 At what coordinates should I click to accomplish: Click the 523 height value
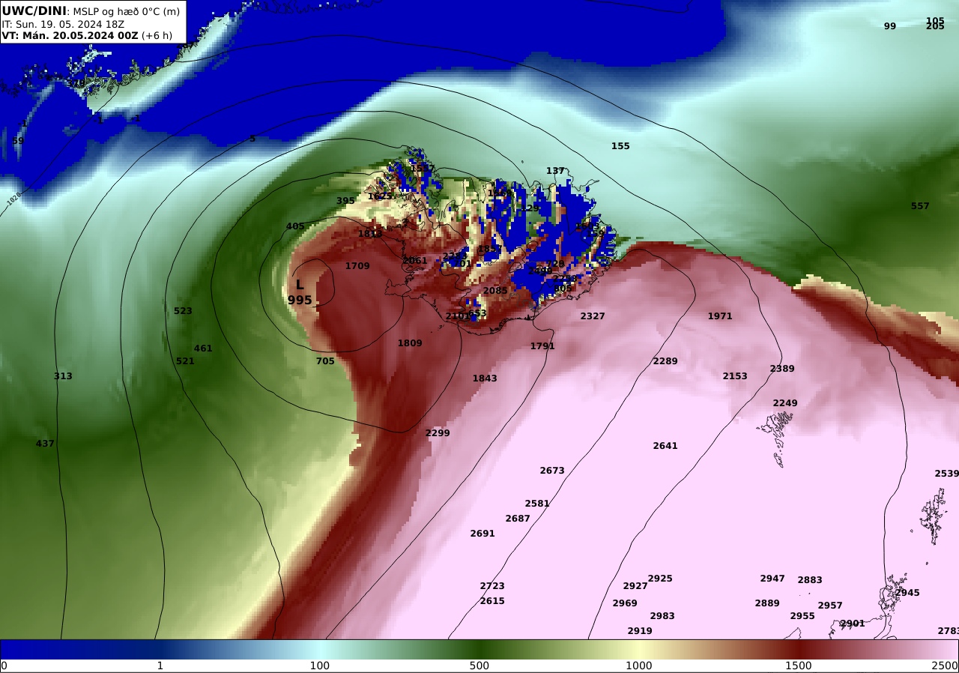pos(183,311)
